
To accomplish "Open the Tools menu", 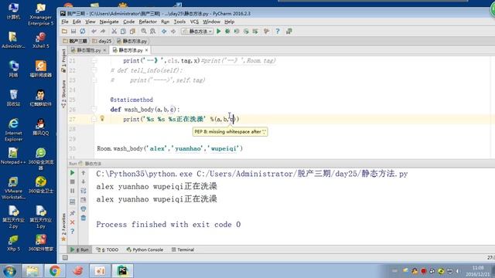I will [179, 22].
